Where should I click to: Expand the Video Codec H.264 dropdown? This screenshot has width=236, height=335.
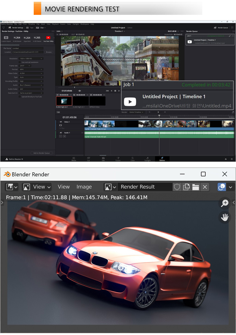31,73
